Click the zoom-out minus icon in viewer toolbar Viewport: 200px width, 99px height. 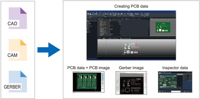(x=98, y=38)
